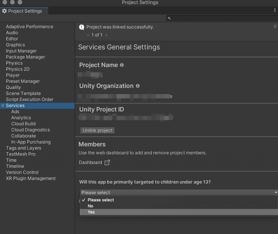Viewport: 278px width, 234px height.
Task: Open the Dashboard link
Action: [90, 162]
